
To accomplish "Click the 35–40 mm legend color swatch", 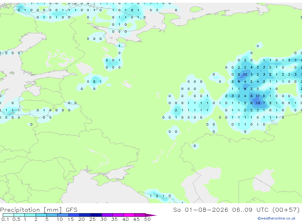I will coord(118,215).
